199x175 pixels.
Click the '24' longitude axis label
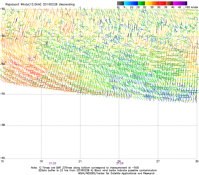[x=119, y=161]
